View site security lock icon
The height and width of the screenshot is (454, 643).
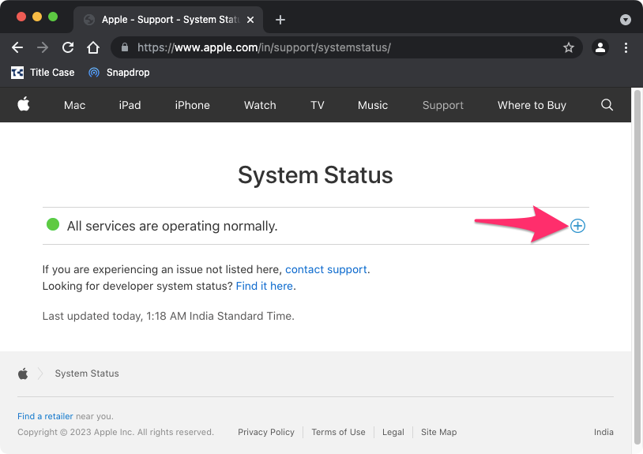pyautogui.click(x=125, y=47)
